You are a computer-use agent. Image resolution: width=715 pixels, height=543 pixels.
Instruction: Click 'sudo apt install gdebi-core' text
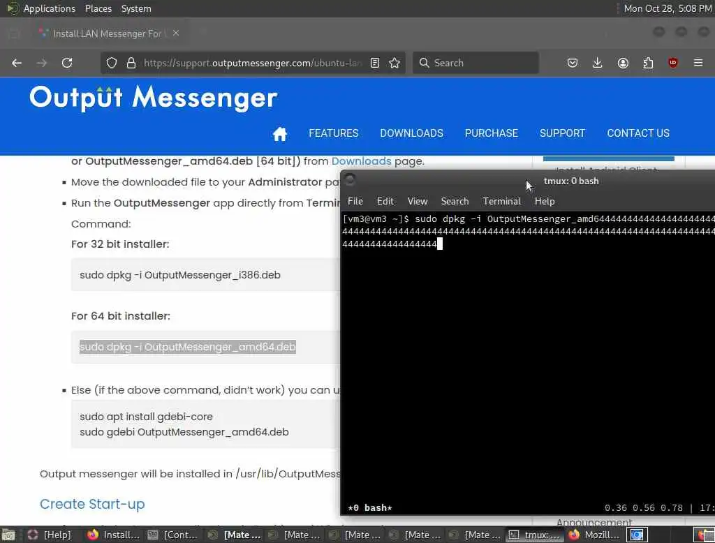pyautogui.click(x=146, y=417)
